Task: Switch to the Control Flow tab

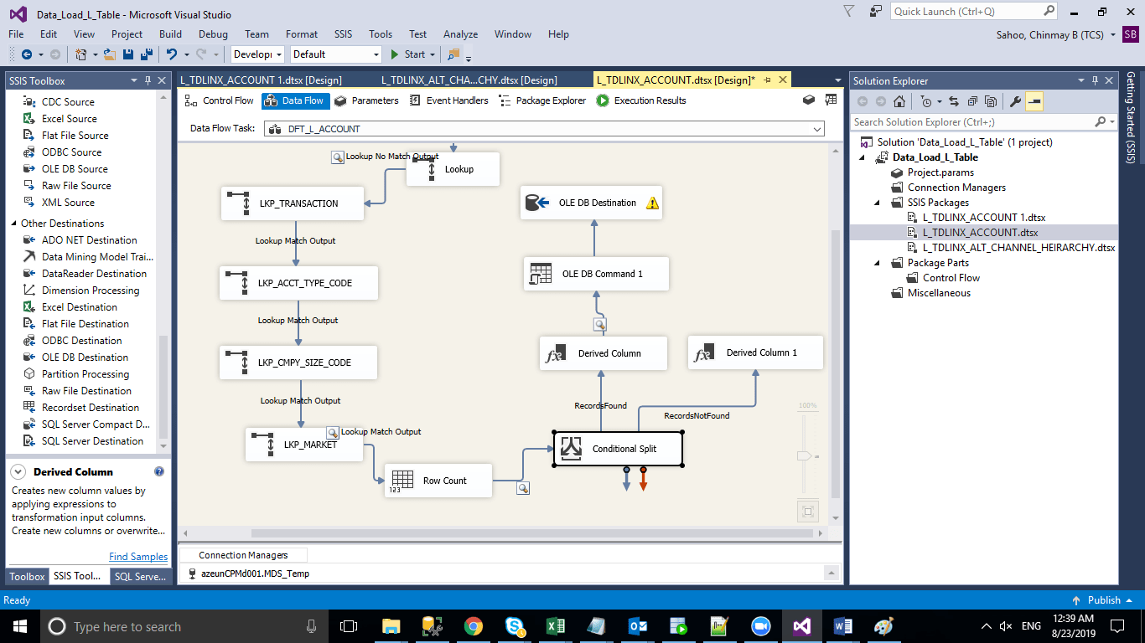Action: point(220,100)
